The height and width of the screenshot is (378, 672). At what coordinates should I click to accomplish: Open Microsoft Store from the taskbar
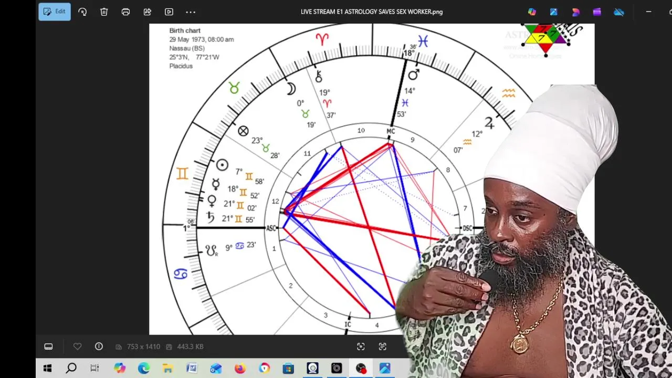click(x=288, y=369)
